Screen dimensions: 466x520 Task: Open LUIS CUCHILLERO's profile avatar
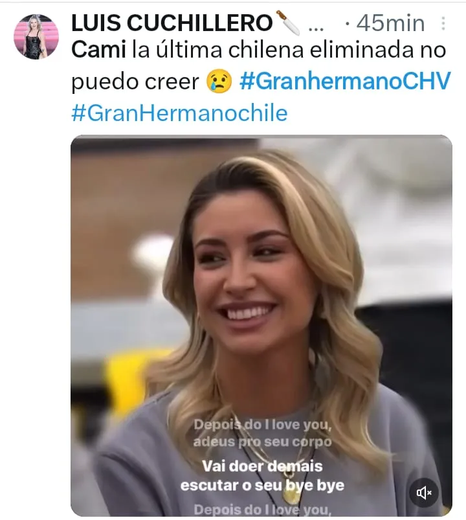tap(36, 36)
